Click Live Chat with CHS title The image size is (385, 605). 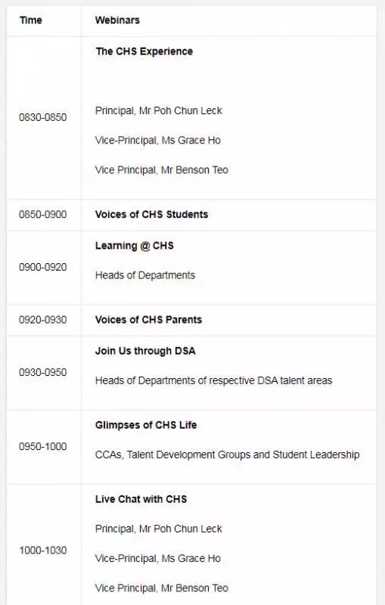tap(141, 499)
